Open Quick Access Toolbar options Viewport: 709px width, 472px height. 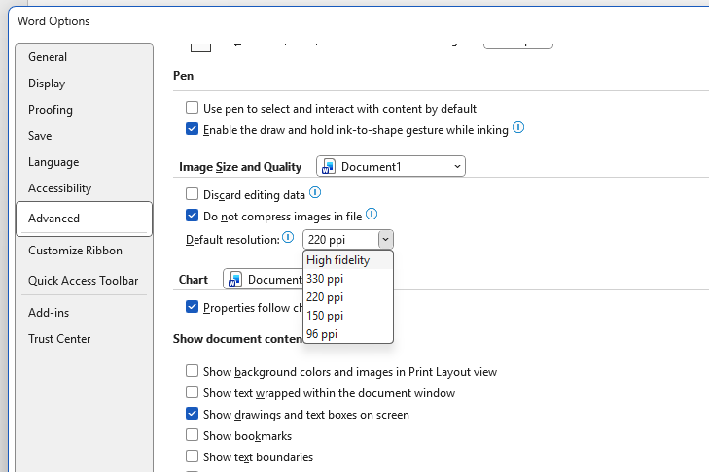pos(83,281)
